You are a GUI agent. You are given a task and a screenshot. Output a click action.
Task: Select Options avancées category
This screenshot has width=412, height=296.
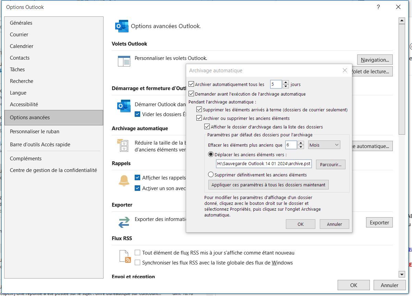point(54,118)
